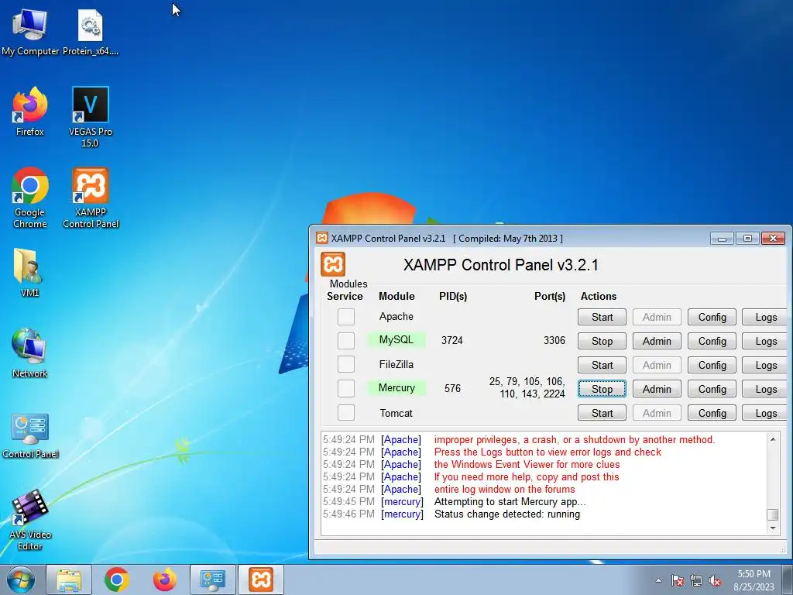The height and width of the screenshot is (595, 793).
Task: Click the XAMPP logo in the panel header
Action: pyautogui.click(x=333, y=264)
